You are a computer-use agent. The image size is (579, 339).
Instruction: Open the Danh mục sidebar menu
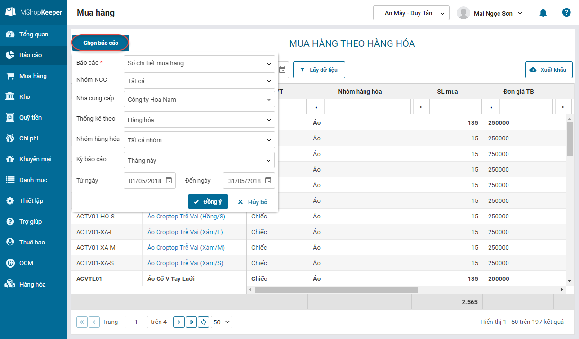point(33,180)
